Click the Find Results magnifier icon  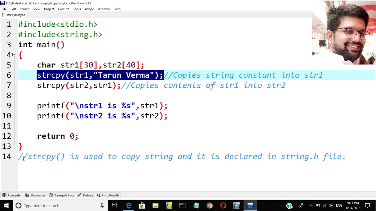(98, 195)
